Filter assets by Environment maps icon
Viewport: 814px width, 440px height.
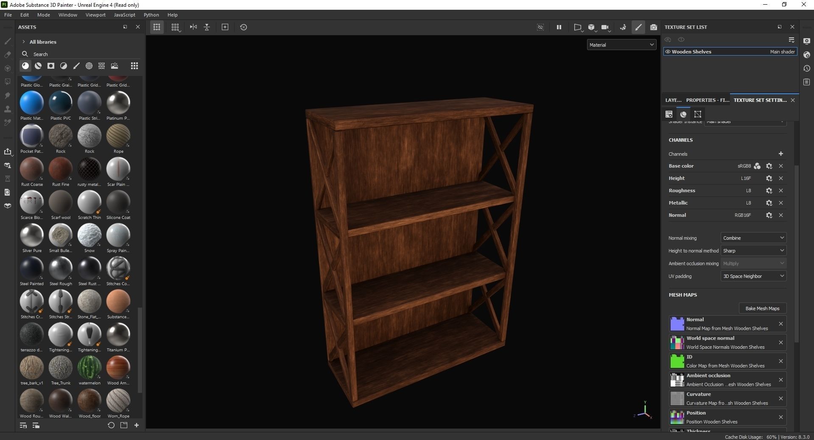click(x=115, y=66)
